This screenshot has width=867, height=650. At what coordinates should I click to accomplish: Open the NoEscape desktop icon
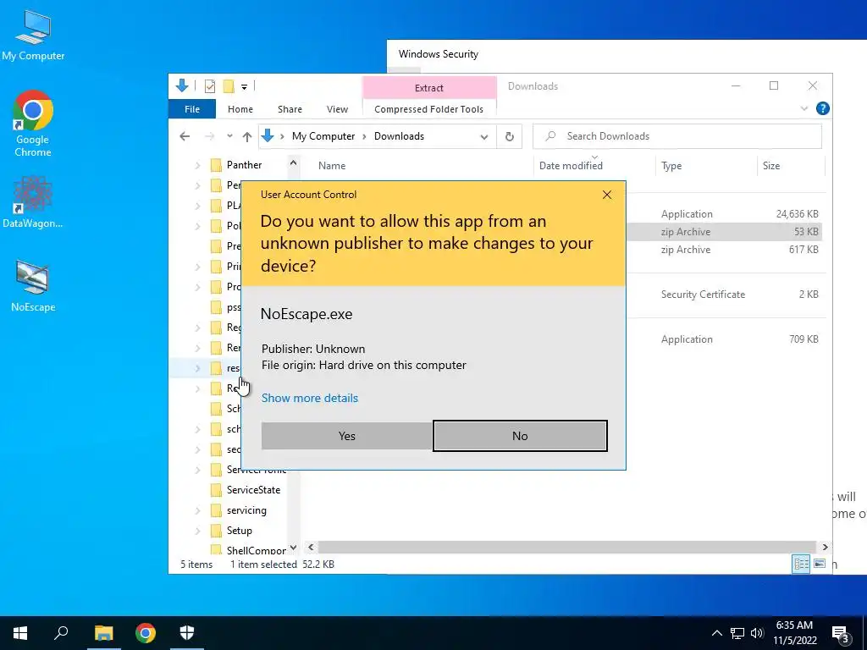tap(33, 286)
